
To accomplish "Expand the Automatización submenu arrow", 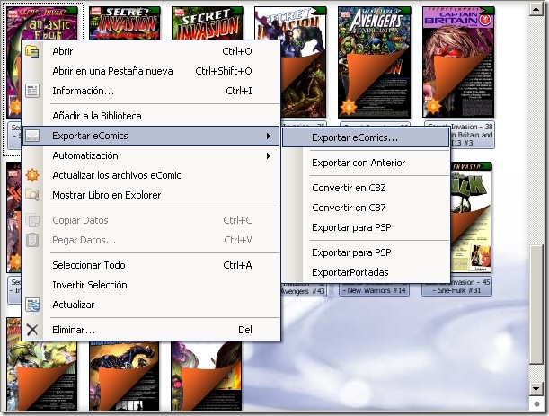I will click(269, 155).
